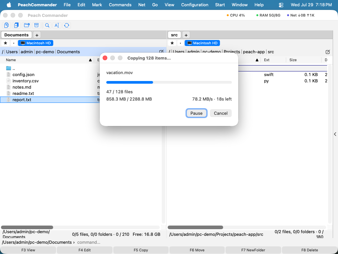Image resolution: width=338 pixels, height=254 pixels.
Task: Select Macintosh HD drive in left panel
Action: tap(36, 43)
